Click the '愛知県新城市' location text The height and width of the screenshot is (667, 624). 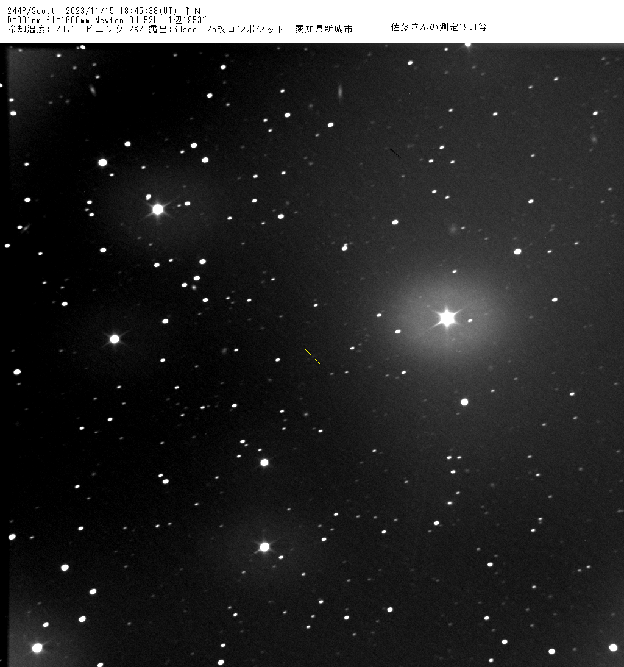coord(324,29)
